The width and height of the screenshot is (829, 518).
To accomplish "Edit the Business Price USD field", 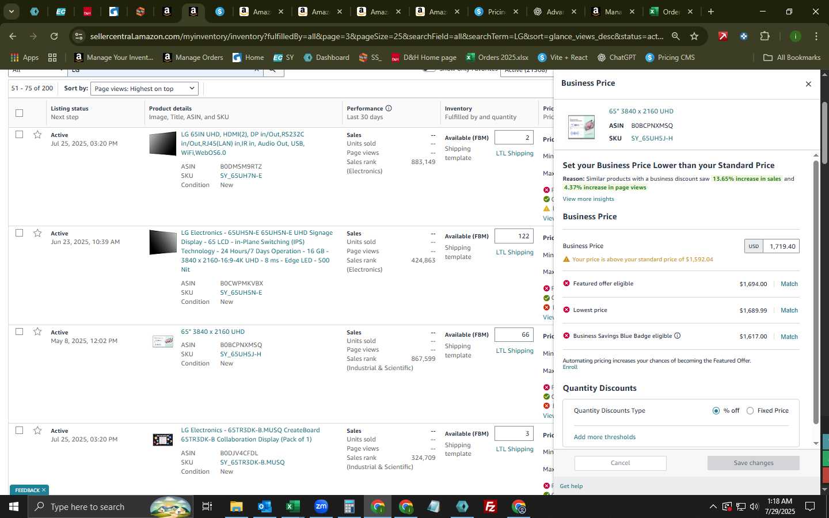I will (781, 246).
